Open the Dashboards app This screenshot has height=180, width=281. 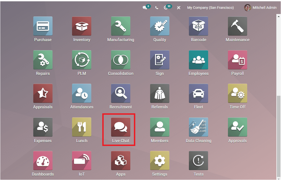pyautogui.click(x=43, y=161)
